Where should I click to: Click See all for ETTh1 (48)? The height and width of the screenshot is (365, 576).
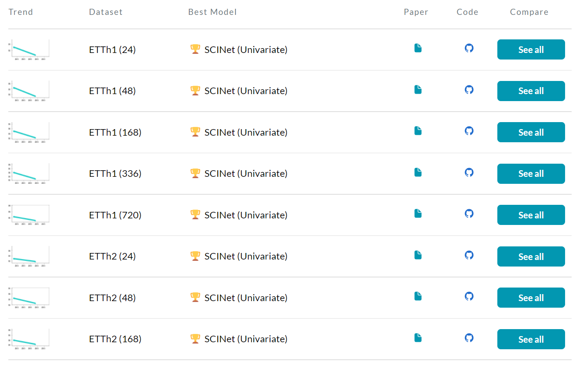click(531, 91)
